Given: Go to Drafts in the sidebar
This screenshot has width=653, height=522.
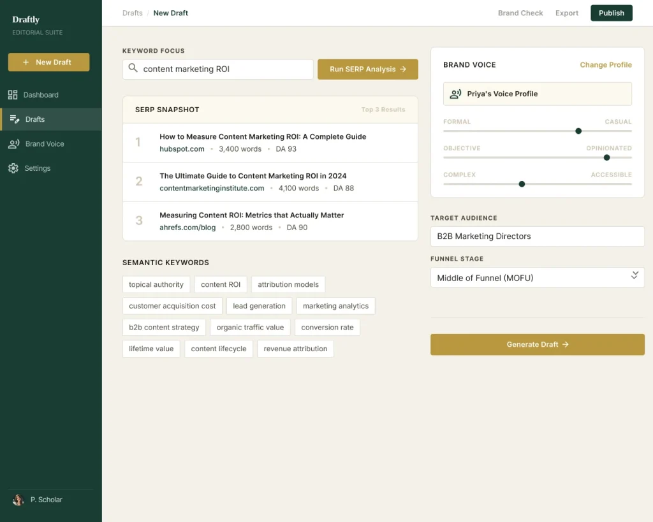Looking at the screenshot, I should pyautogui.click(x=51, y=119).
